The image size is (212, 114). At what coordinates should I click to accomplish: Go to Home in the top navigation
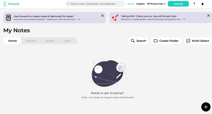tap(131, 4)
